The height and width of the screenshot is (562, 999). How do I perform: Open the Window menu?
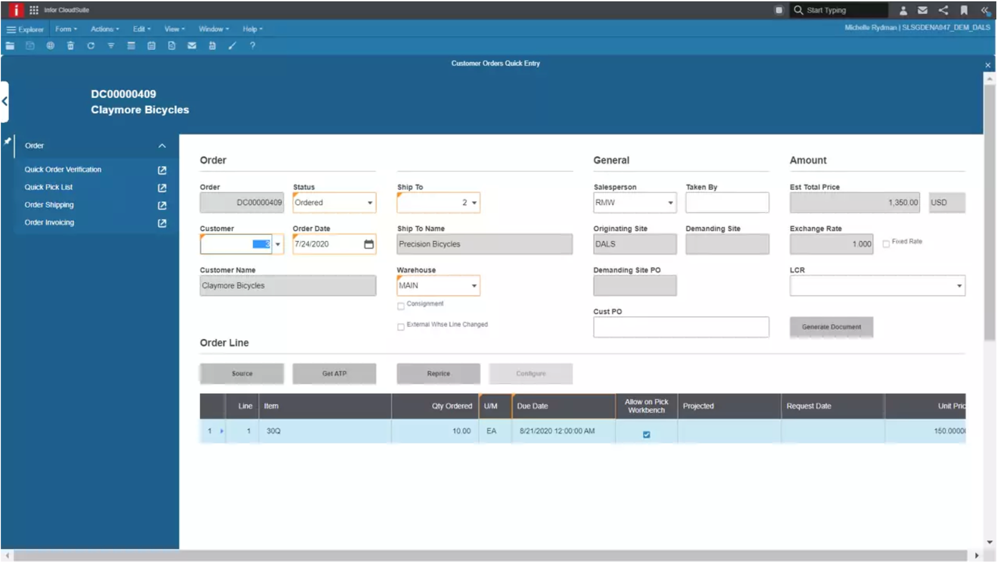pos(214,29)
